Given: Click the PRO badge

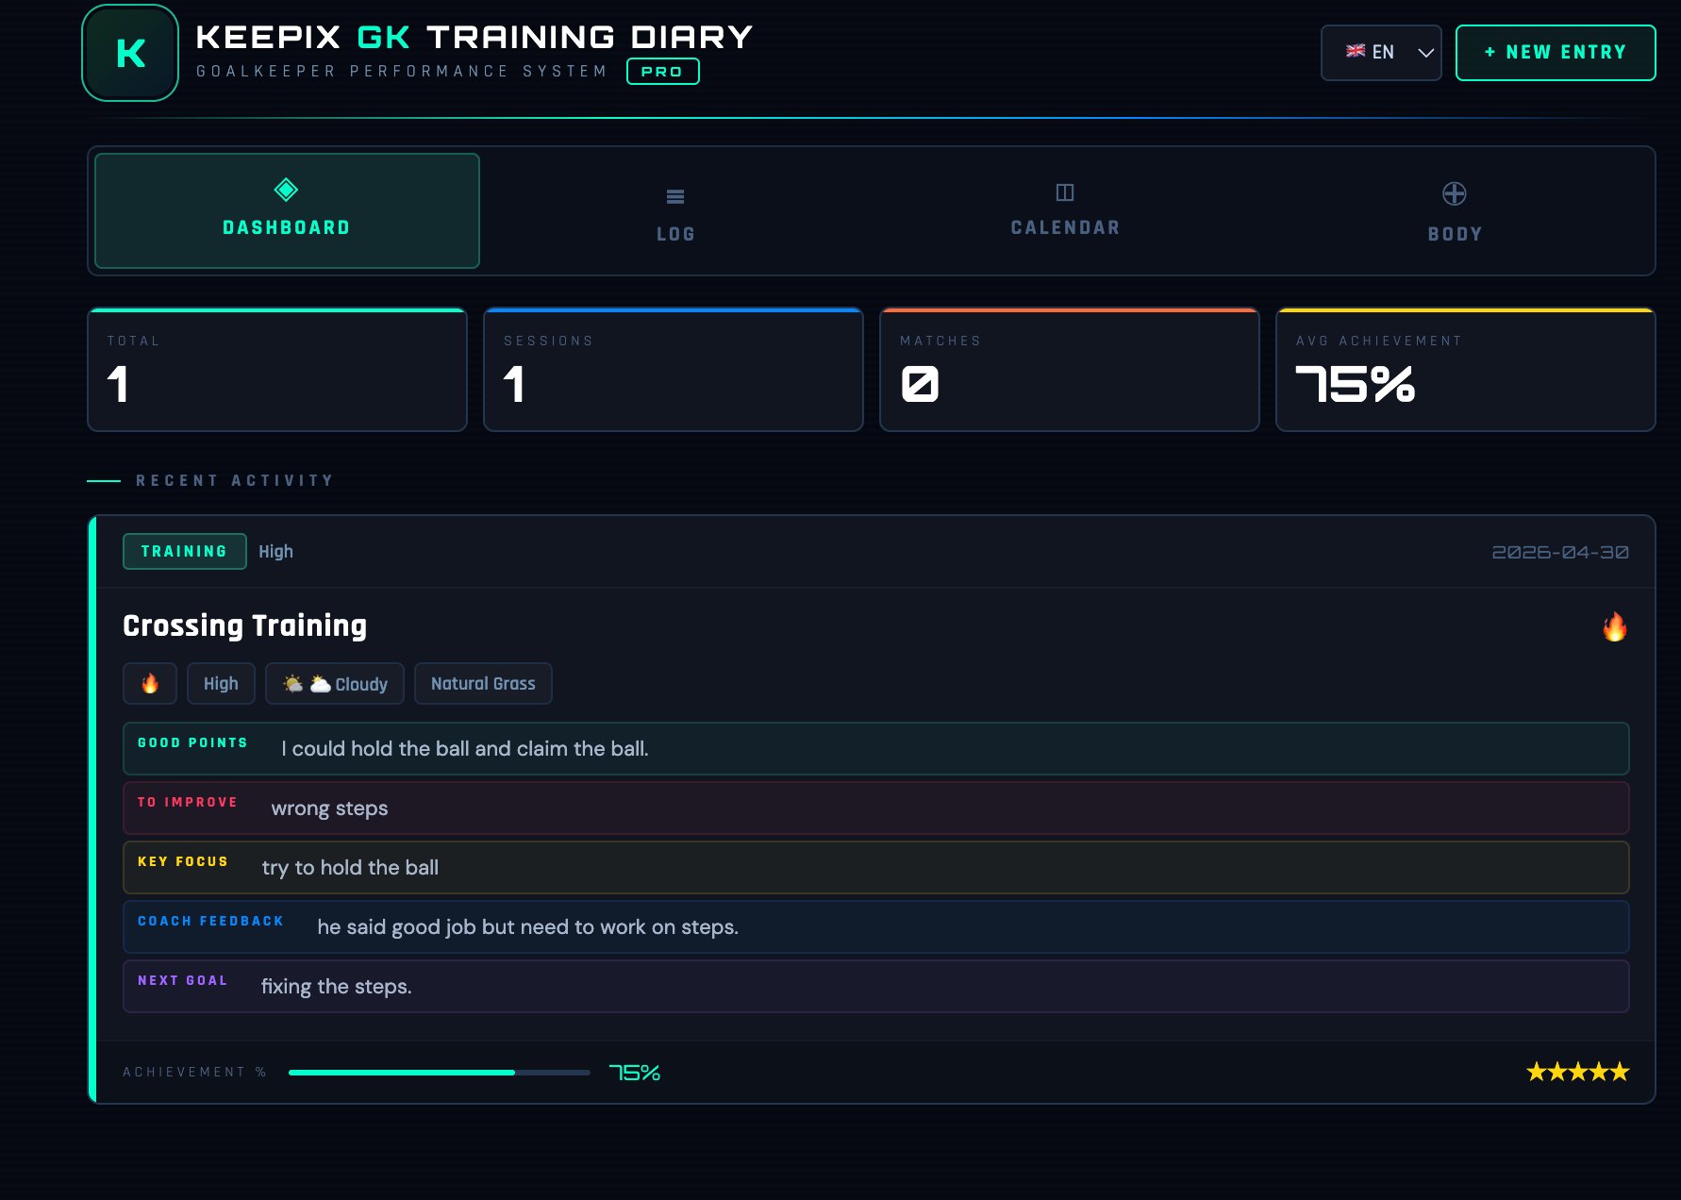Looking at the screenshot, I should [x=663, y=72].
